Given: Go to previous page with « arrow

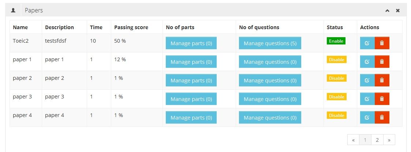Looking at the screenshot, I should (353, 140).
